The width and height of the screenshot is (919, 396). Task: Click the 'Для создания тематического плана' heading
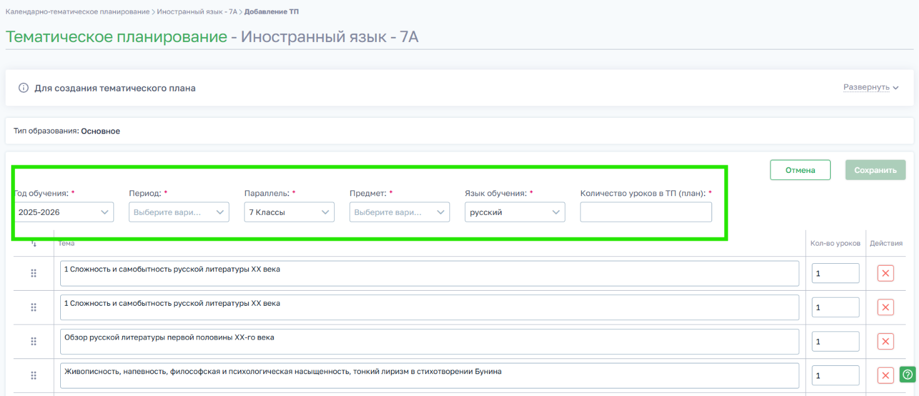pos(115,88)
